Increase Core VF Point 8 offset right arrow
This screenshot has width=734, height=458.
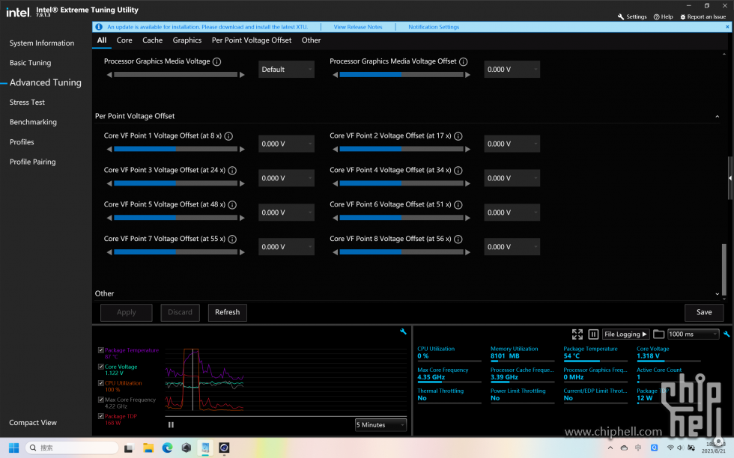pos(467,252)
